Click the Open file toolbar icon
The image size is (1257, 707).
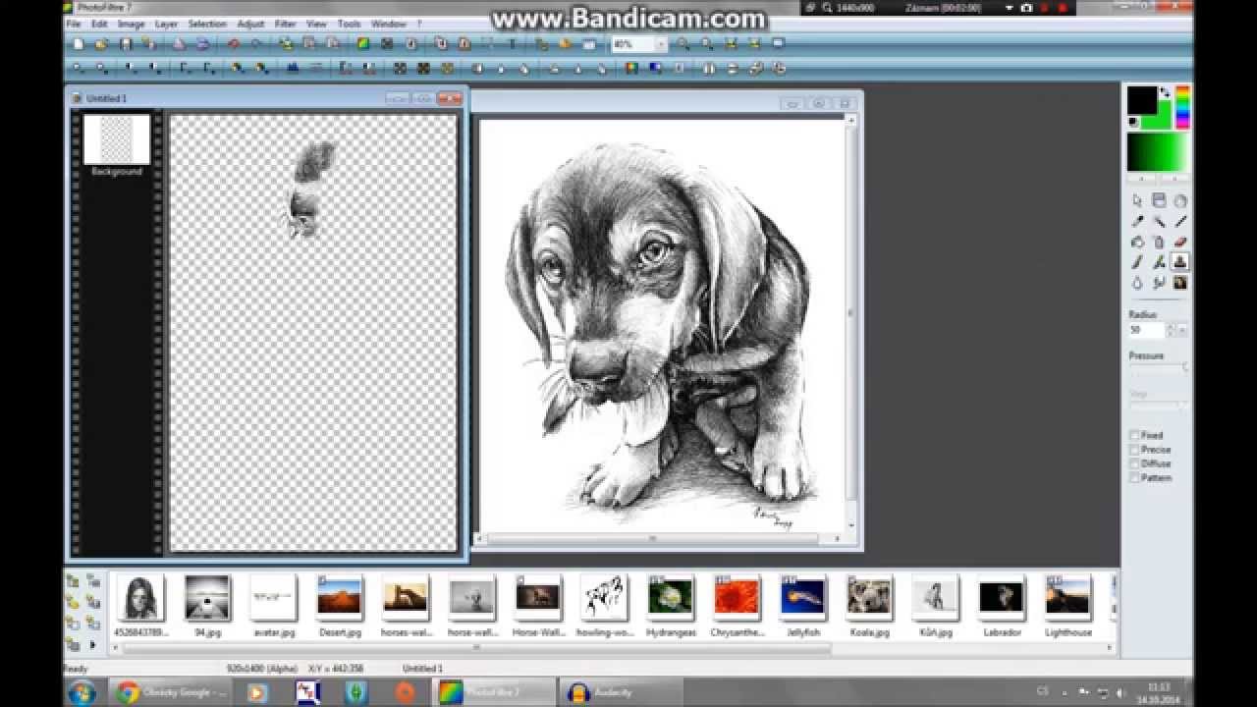point(101,44)
